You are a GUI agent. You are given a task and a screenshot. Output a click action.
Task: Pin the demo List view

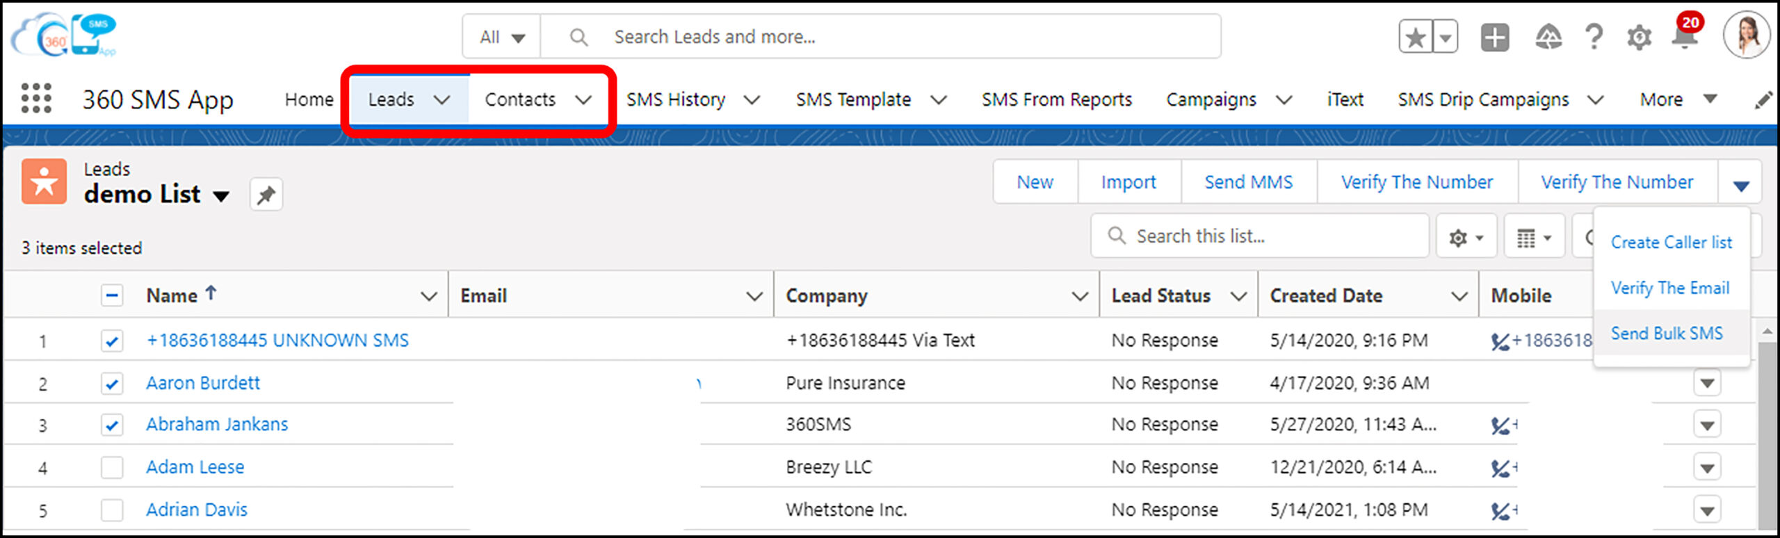point(266,195)
